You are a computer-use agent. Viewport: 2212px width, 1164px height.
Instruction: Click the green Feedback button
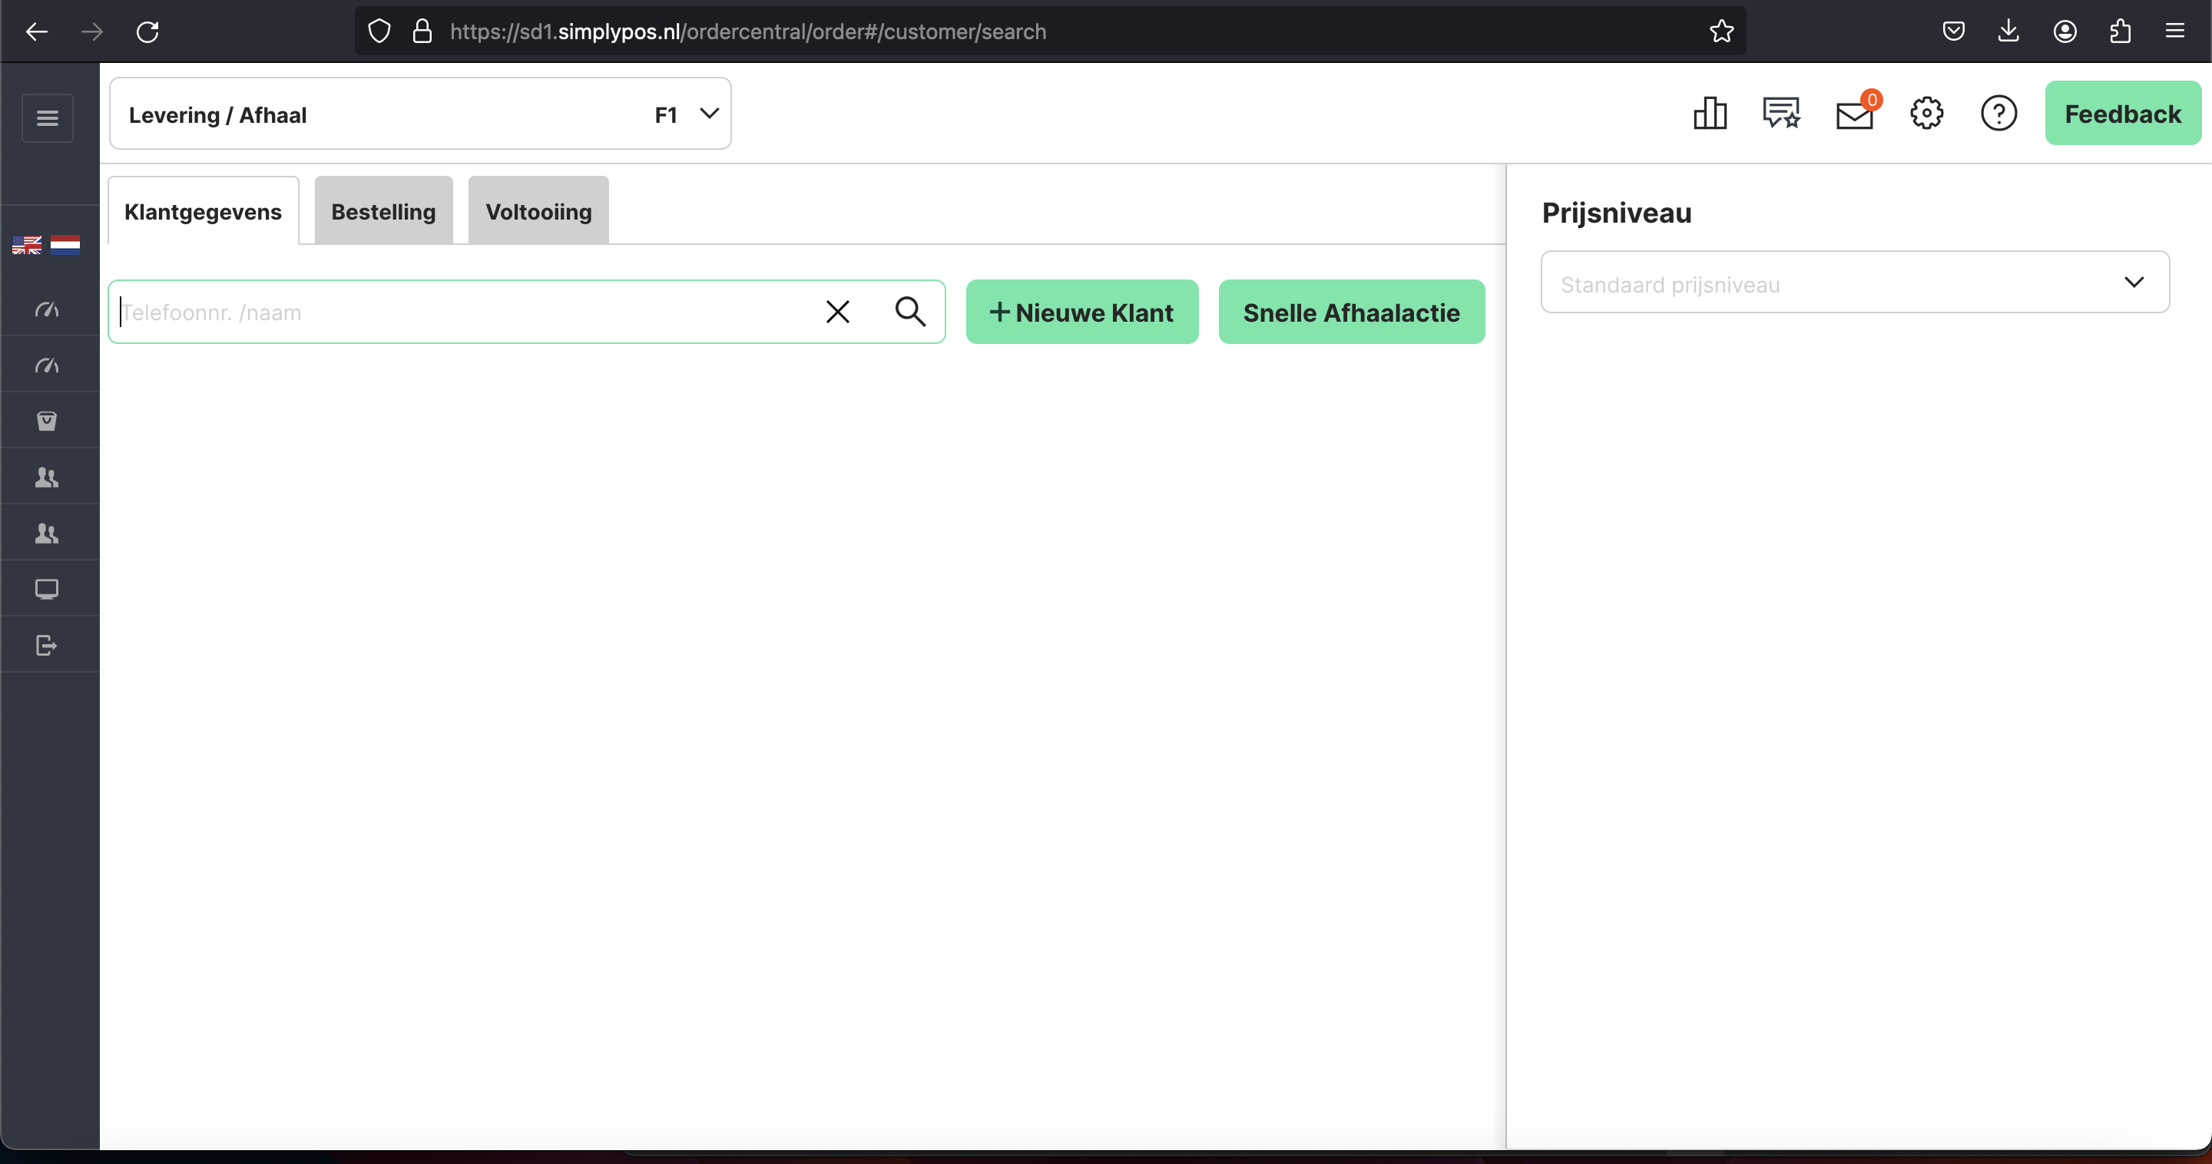pos(2123,114)
